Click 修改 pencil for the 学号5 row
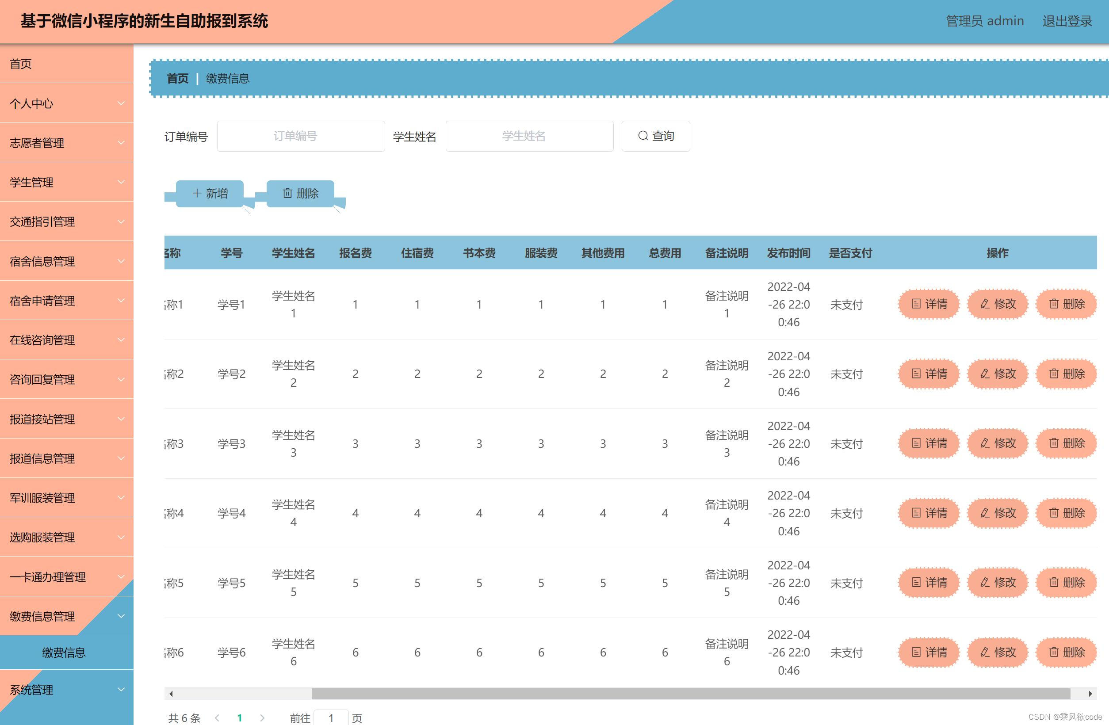 click(x=997, y=582)
